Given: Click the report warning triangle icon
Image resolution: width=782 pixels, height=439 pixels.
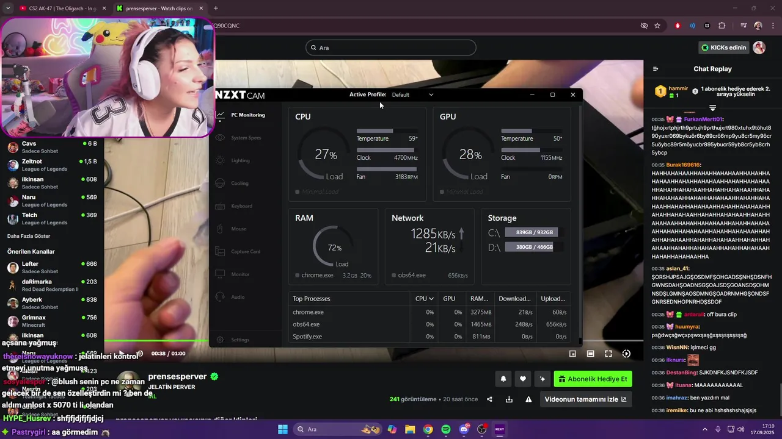Looking at the screenshot, I should (528, 399).
